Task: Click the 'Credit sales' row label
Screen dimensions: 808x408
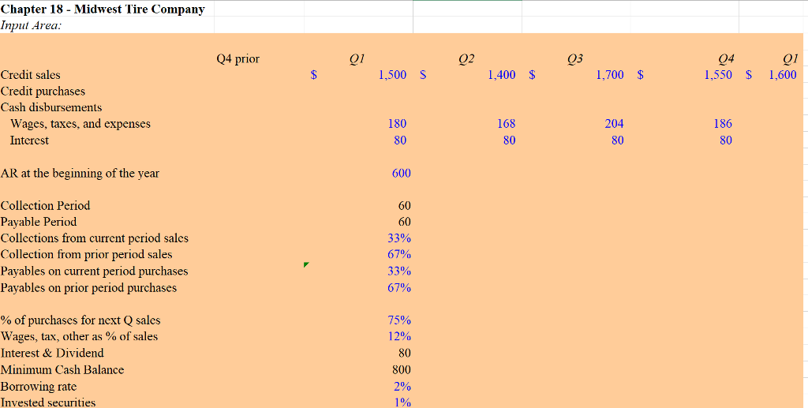Action: tap(31, 75)
